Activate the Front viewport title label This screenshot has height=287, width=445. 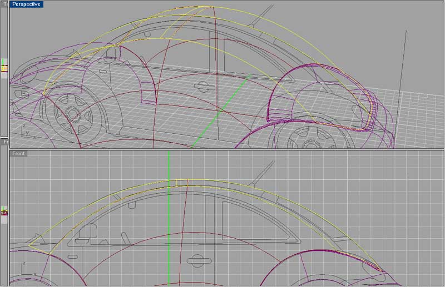point(18,154)
